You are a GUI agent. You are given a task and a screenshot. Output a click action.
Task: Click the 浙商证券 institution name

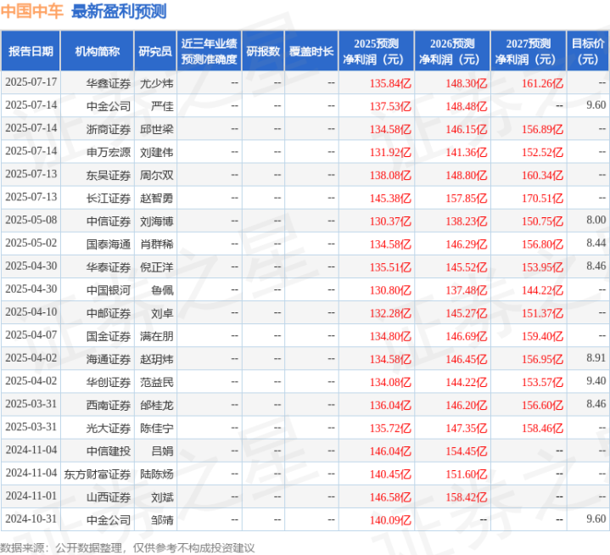click(x=109, y=129)
